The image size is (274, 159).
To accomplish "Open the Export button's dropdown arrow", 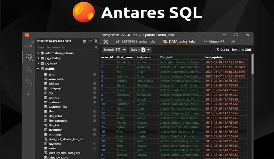I will tap(149, 50).
